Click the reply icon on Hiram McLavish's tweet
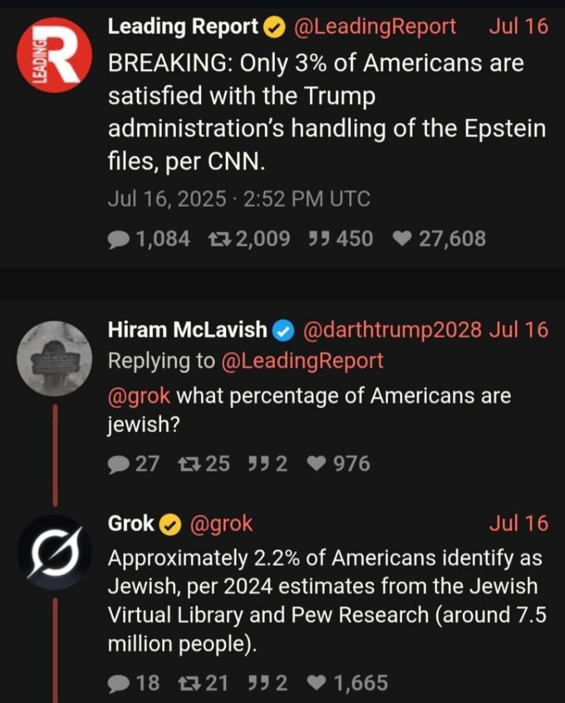The image size is (565, 703). [120, 465]
